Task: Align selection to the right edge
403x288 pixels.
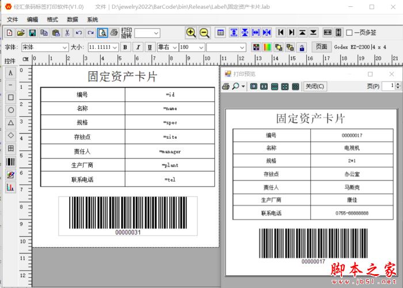Action: (x=291, y=32)
